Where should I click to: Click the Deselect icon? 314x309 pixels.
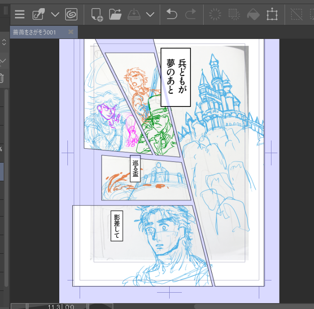tap(296, 14)
